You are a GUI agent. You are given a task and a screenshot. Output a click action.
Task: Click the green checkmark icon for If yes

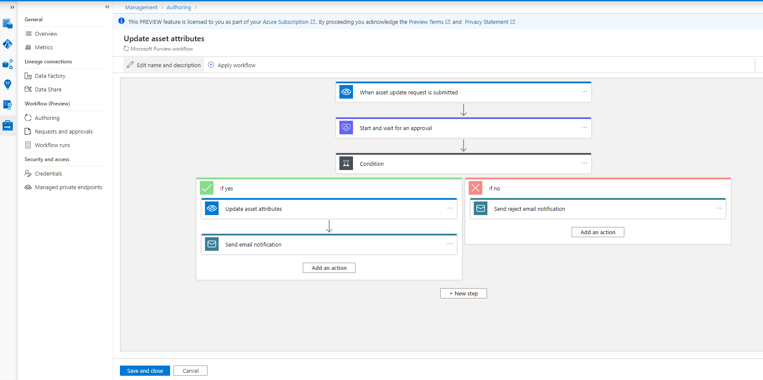(207, 188)
